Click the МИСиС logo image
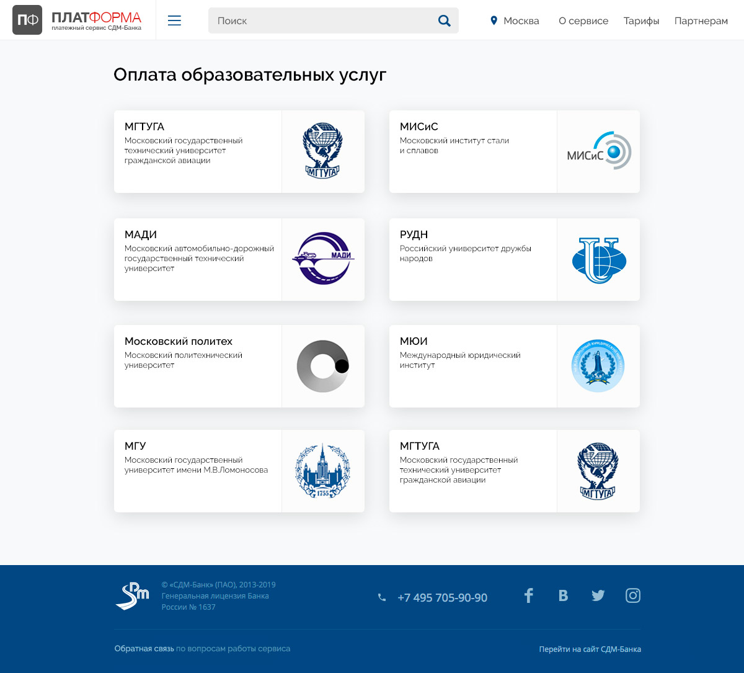744x673 pixels. click(x=599, y=151)
